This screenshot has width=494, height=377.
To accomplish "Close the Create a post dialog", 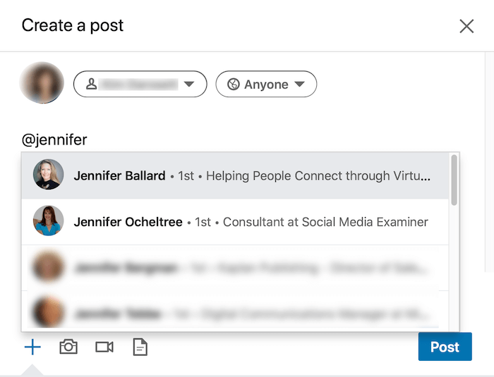I will click(x=466, y=26).
